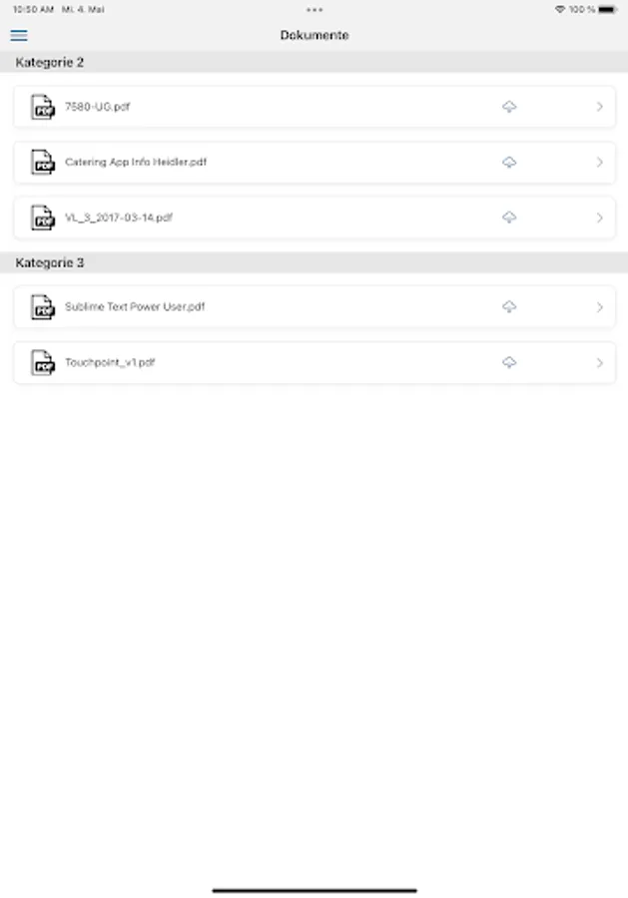This screenshot has height=898, width=628.
Task: Expand 7580-UG.pdf using its chevron
Action: point(599,107)
